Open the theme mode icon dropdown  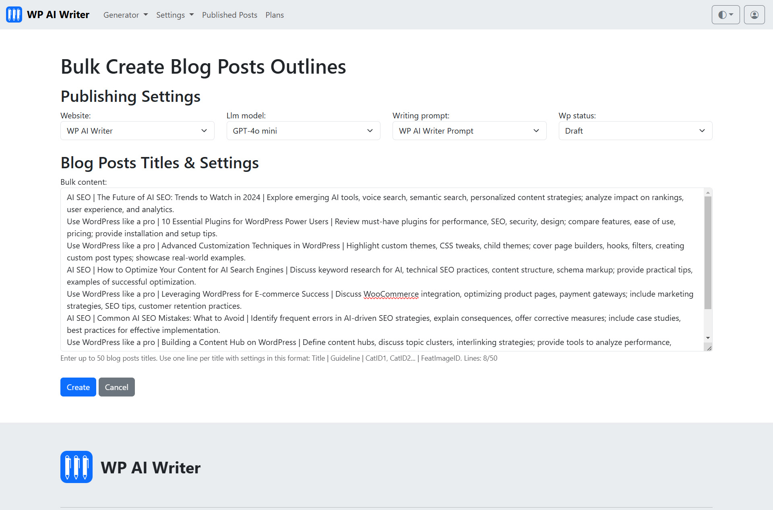point(725,14)
